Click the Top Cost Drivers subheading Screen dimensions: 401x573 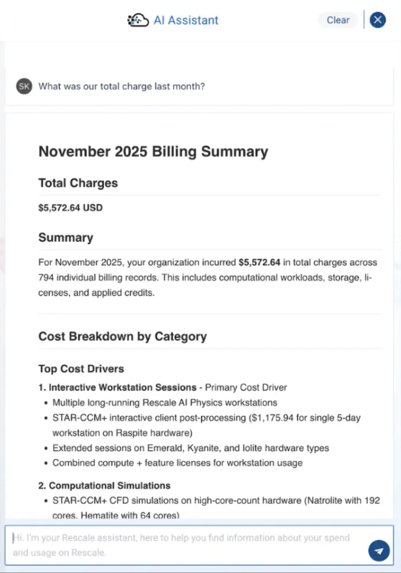(81, 369)
